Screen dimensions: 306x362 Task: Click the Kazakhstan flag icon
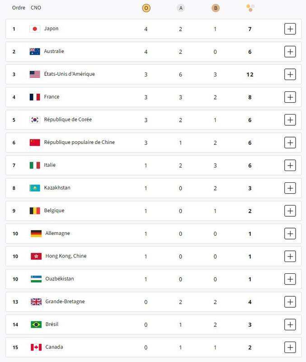(x=35, y=188)
